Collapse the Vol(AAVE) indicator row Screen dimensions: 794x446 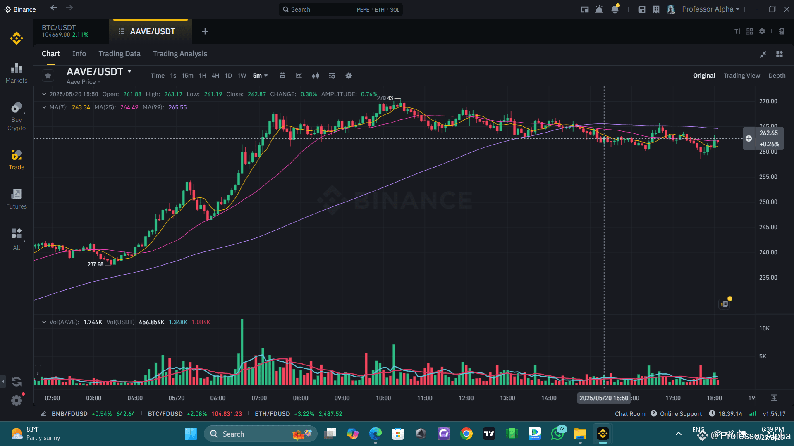(x=44, y=322)
